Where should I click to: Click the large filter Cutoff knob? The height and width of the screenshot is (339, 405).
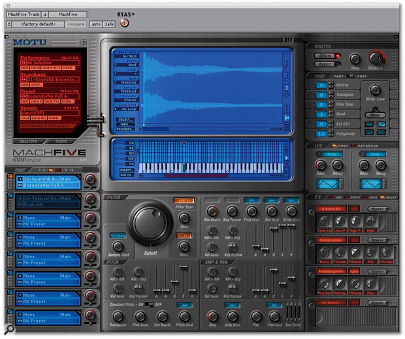[x=150, y=223]
